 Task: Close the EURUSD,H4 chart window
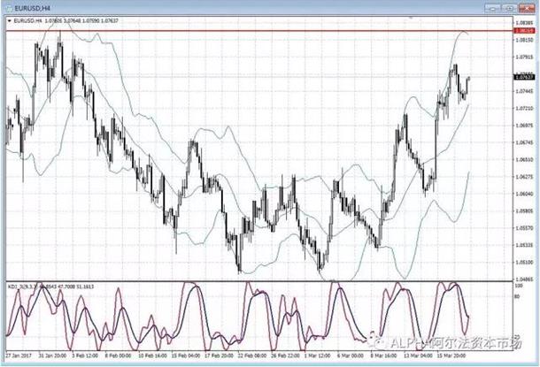point(528,8)
